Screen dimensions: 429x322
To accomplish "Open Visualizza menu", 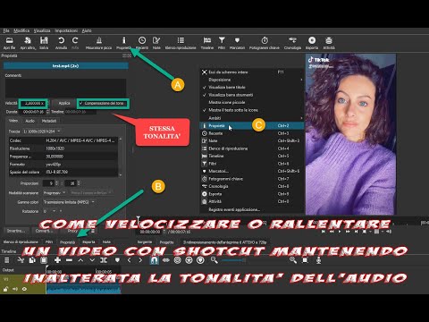I will (42, 30).
